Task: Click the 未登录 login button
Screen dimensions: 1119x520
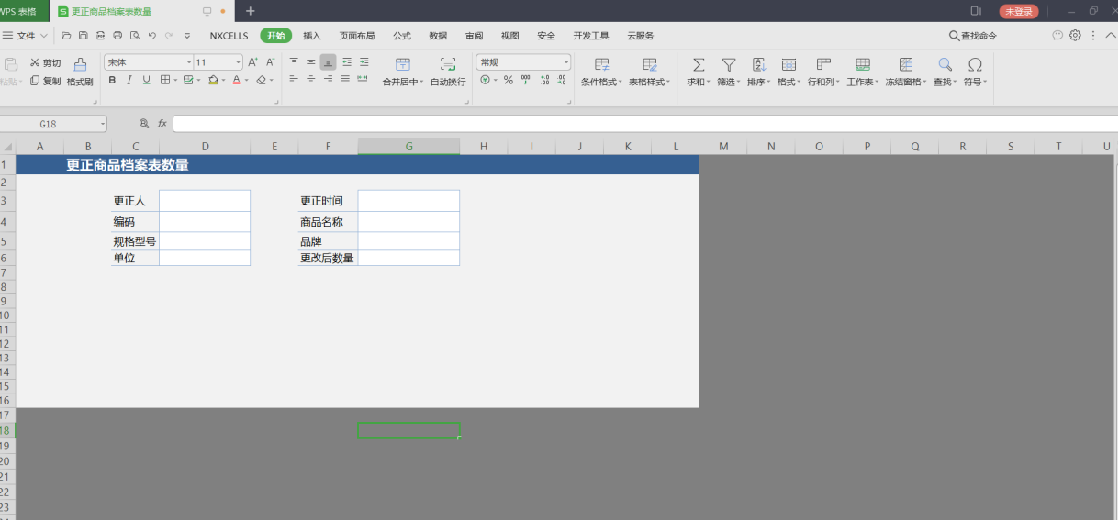Action: (1019, 11)
